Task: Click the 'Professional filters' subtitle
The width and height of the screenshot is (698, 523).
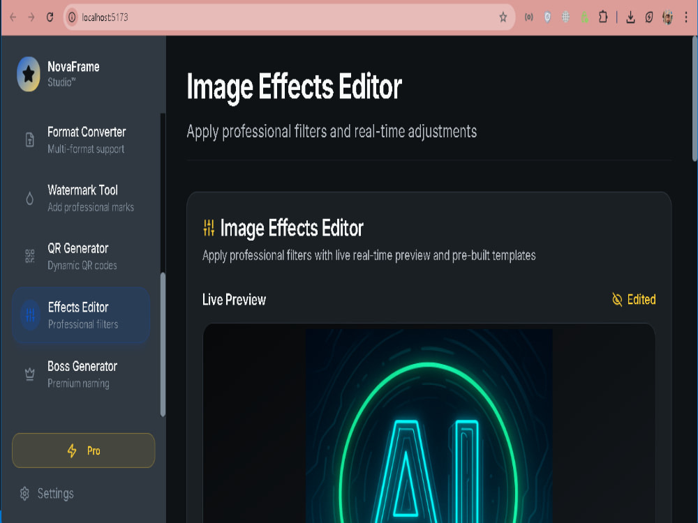Action: (x=83, y=324)
